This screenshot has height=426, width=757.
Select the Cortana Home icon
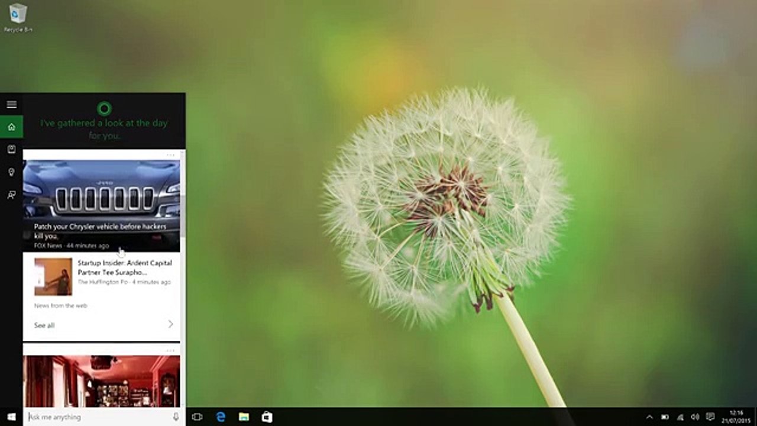point(11,127)
